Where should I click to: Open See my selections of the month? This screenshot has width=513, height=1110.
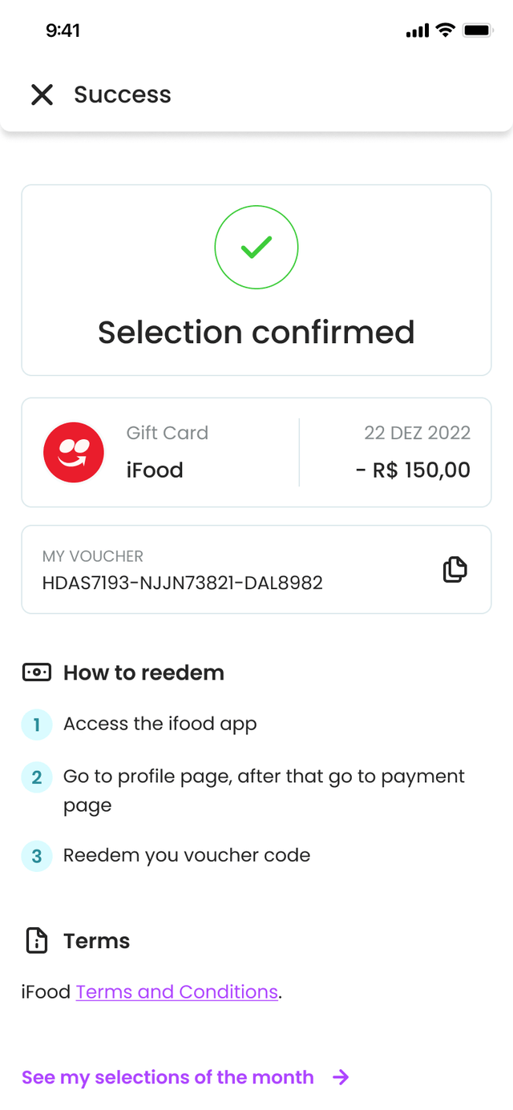tap(168, 1077)
